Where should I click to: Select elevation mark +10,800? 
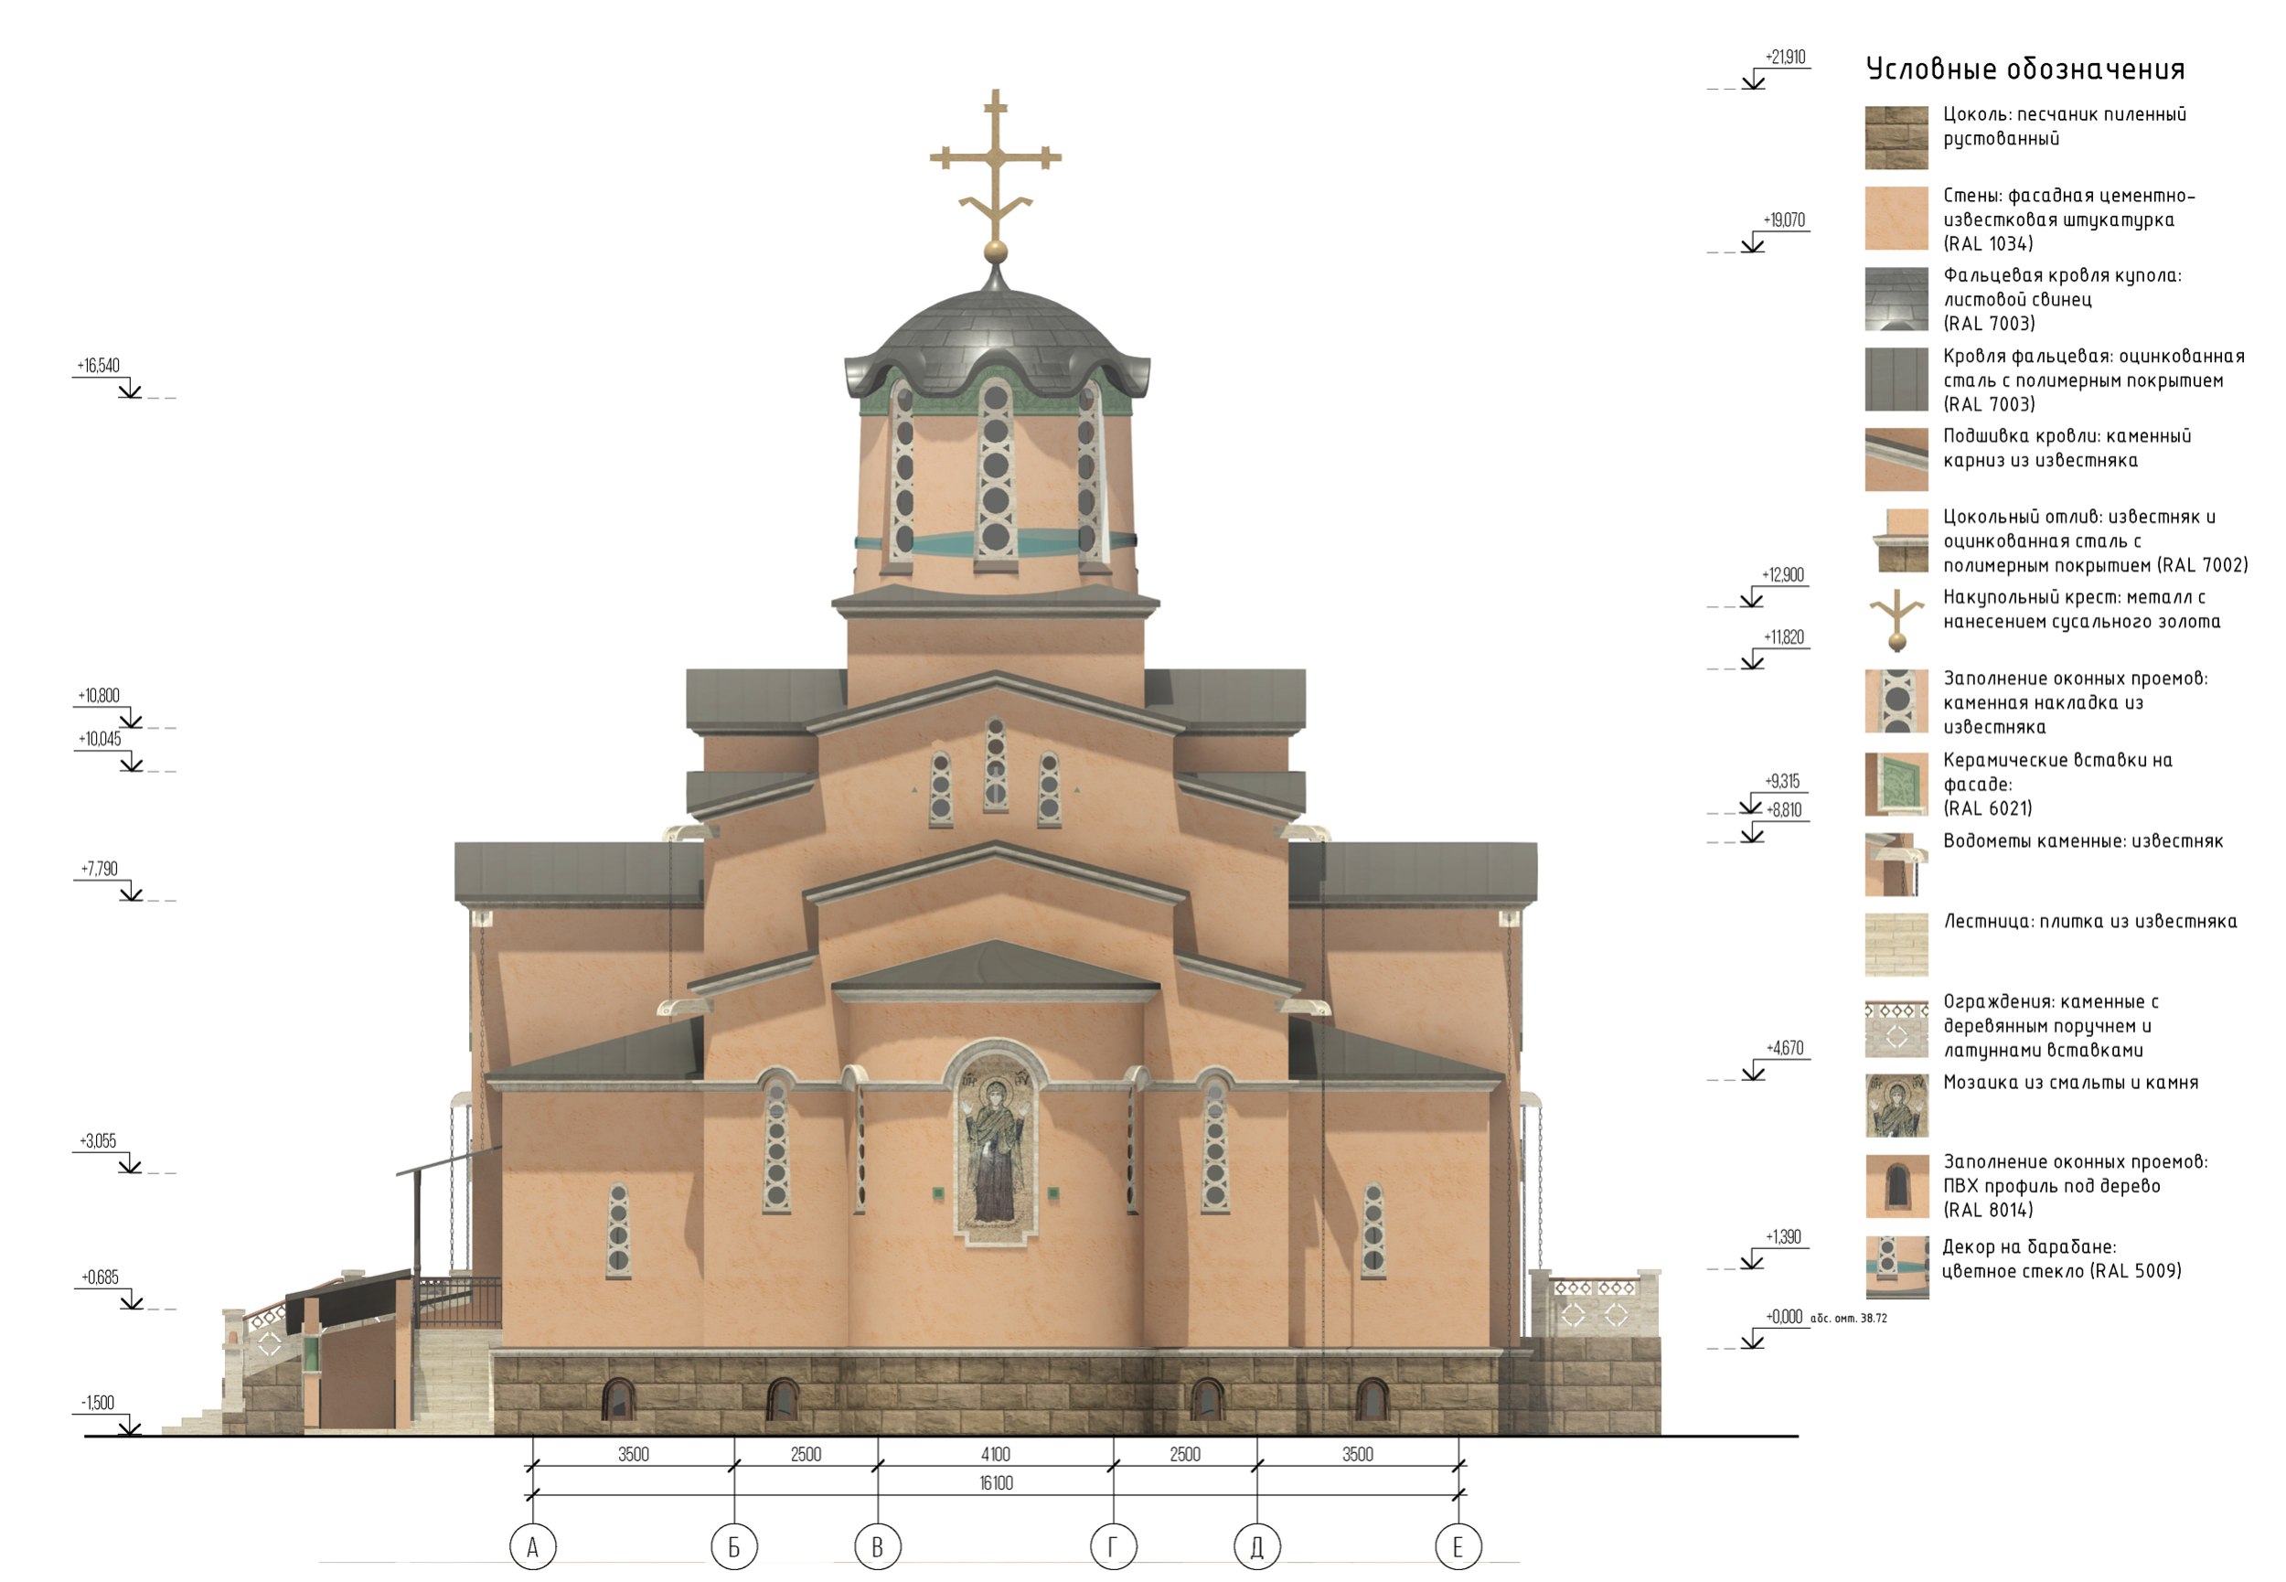click(98, 696)
